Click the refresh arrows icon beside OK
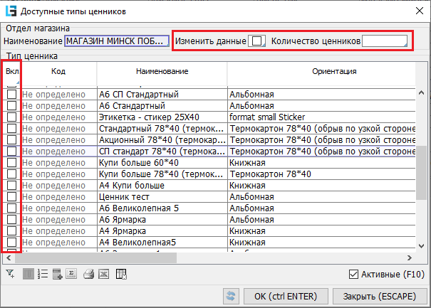This screenshot has height=308, width=431. point(231,296)
